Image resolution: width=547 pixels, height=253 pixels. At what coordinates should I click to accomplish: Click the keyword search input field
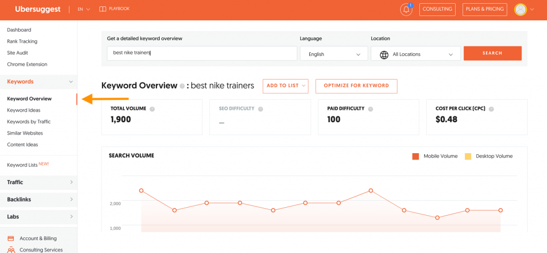click(x=202, y=53)
